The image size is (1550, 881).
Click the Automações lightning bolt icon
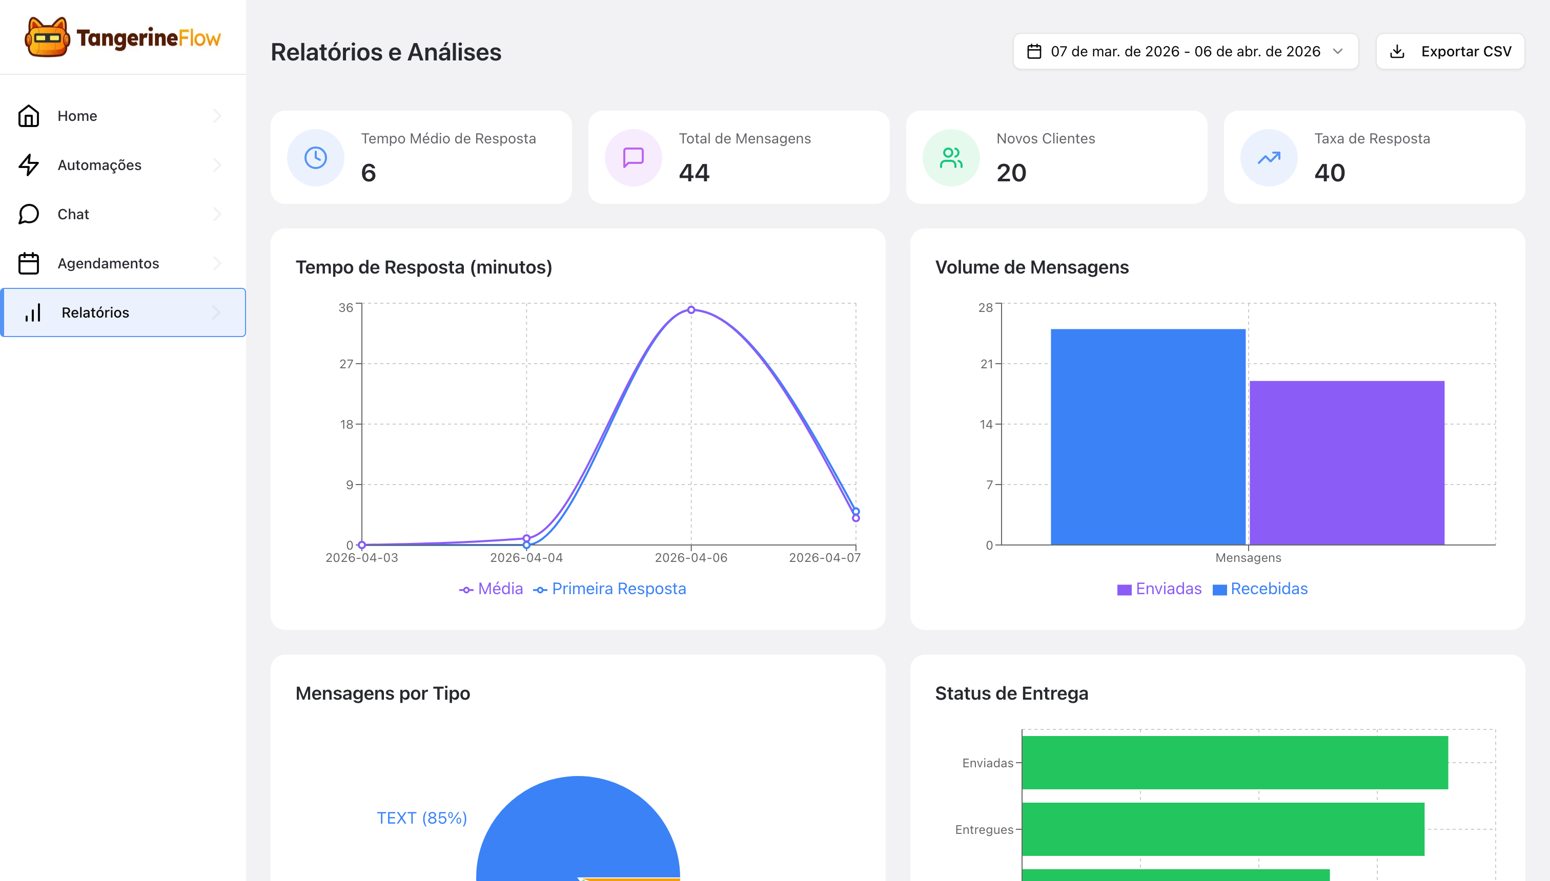(29, 164)
